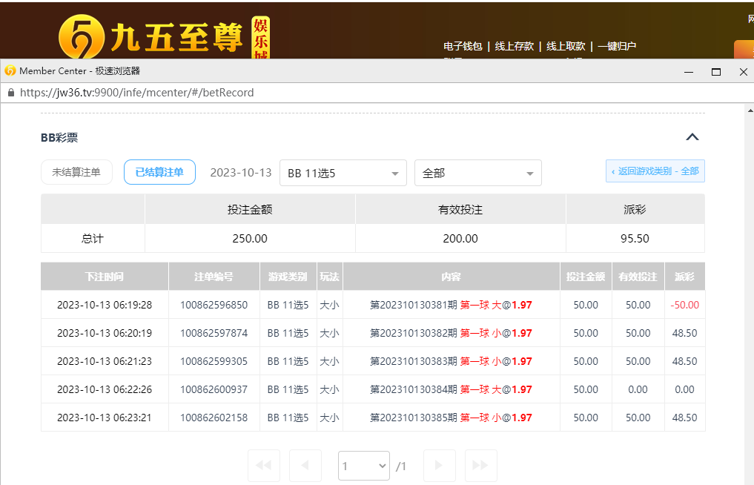Go to next page arrow
The width and height of the screenshot is (754, 485).
(x=439, y=466)
